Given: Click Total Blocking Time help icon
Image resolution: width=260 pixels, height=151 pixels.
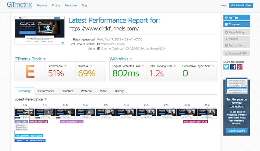Looking at the screenshot, I should coord(175,66).
